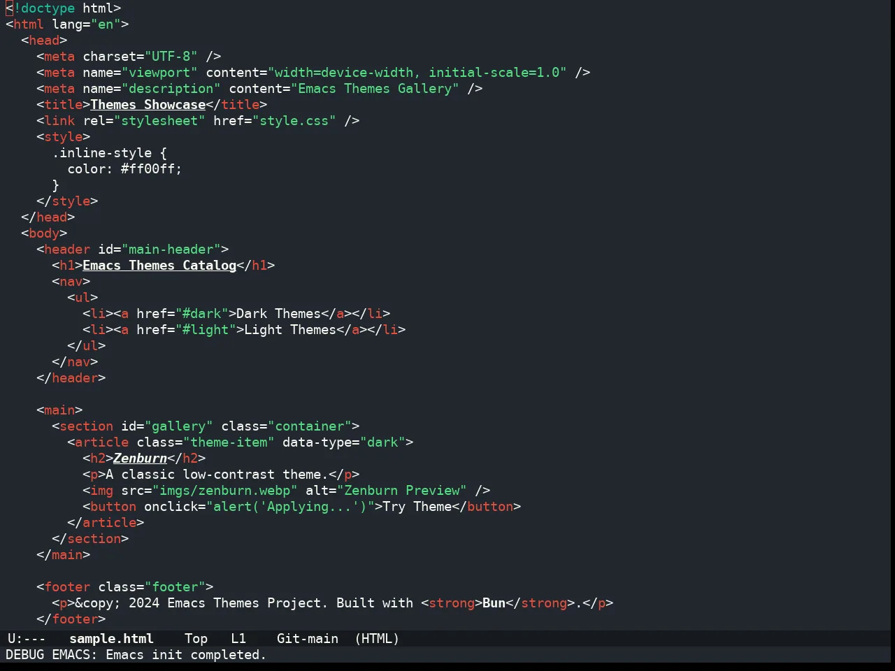Click the "width=device-width, initial-scale=1.0" content string

pyautogui.click(x=417, y=72)
